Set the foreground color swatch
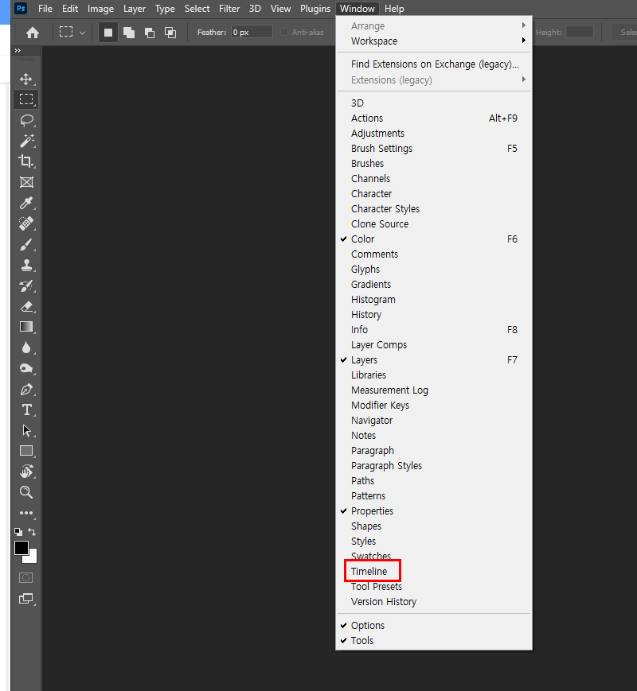The width and height of the screenshot is (637, 691). (21, 548)
